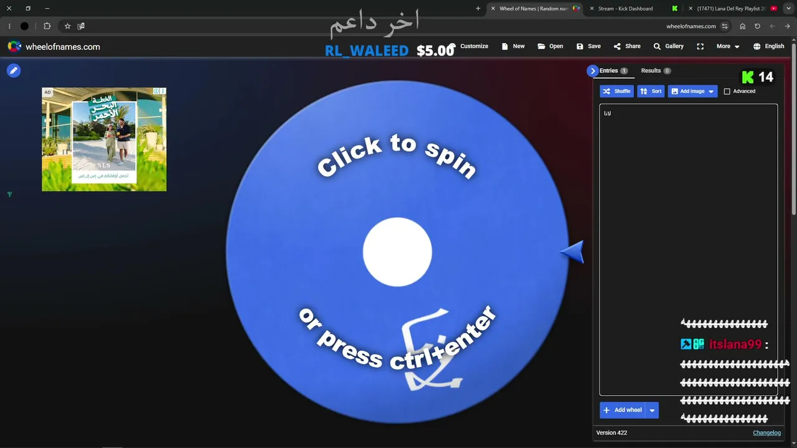Click inside the entries text box
This screenshot has width=797, height=448.
point(688,250)
